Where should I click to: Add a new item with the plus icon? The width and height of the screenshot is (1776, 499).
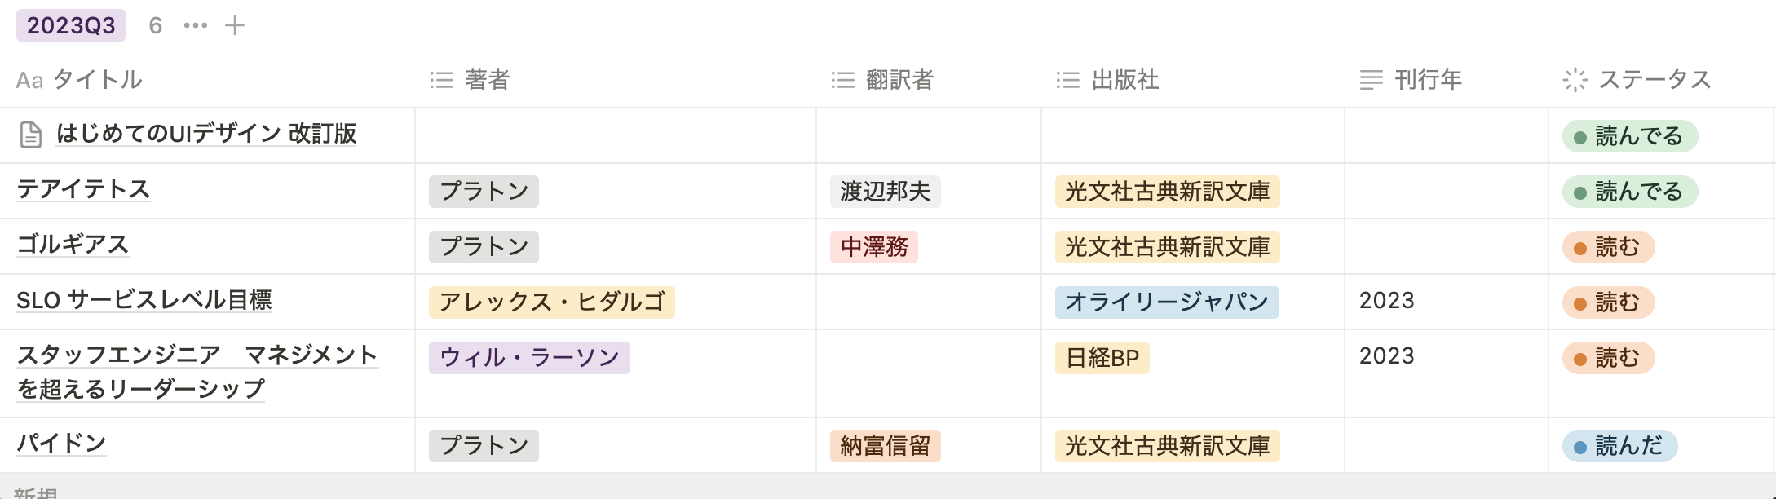235,26
